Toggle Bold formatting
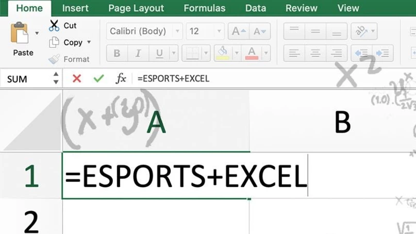The width and height of the screenshot is (416, 234). tap(117, 53)
